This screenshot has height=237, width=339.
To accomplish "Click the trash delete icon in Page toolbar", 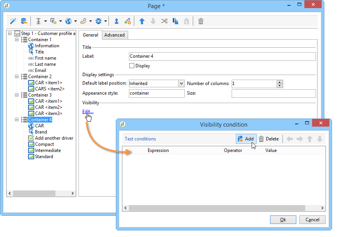I will tap(200, 21).
